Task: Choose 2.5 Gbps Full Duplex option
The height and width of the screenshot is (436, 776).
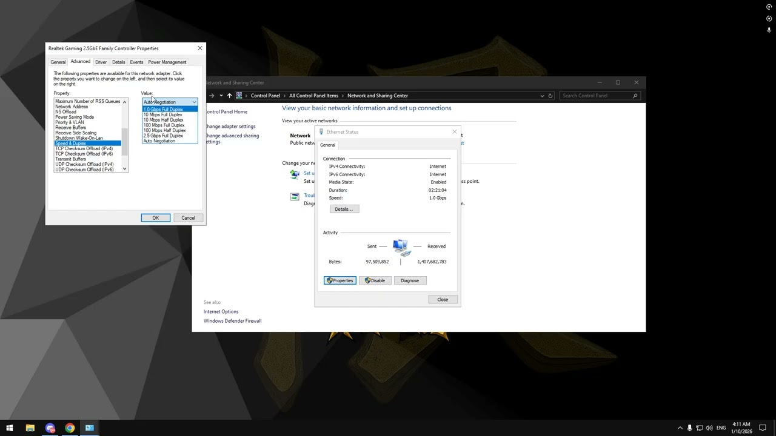Action: pos(170,136)
